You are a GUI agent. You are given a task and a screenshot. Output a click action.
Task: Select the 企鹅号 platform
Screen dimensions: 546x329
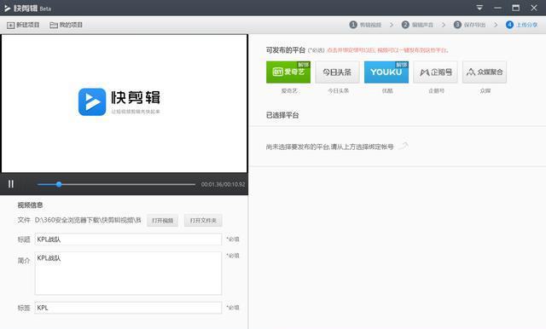436,72
